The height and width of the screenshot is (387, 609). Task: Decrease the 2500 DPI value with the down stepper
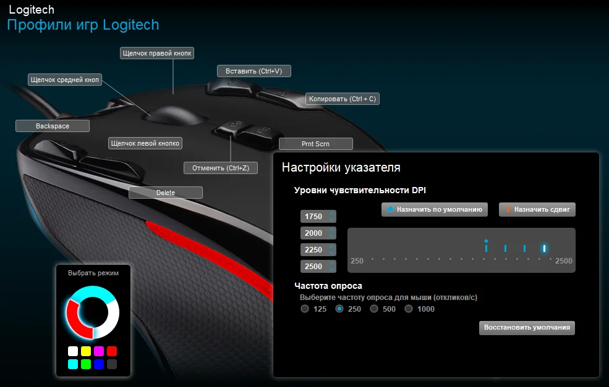pyautogui.click(x=331, y=268)
